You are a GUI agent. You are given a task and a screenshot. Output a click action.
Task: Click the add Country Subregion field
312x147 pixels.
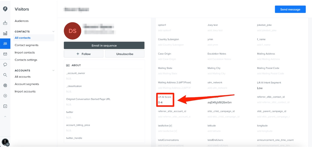click(x=171, y=45)
